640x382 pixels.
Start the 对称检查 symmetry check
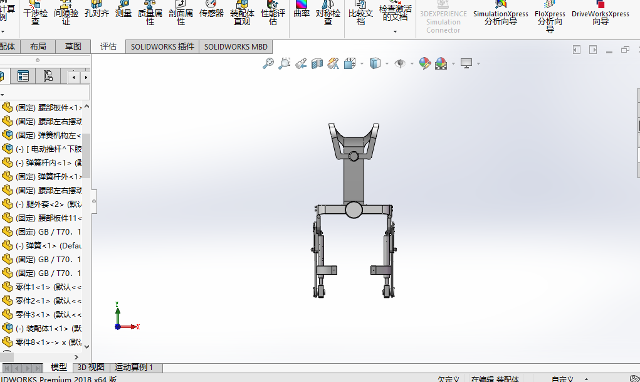pos(328,13)
